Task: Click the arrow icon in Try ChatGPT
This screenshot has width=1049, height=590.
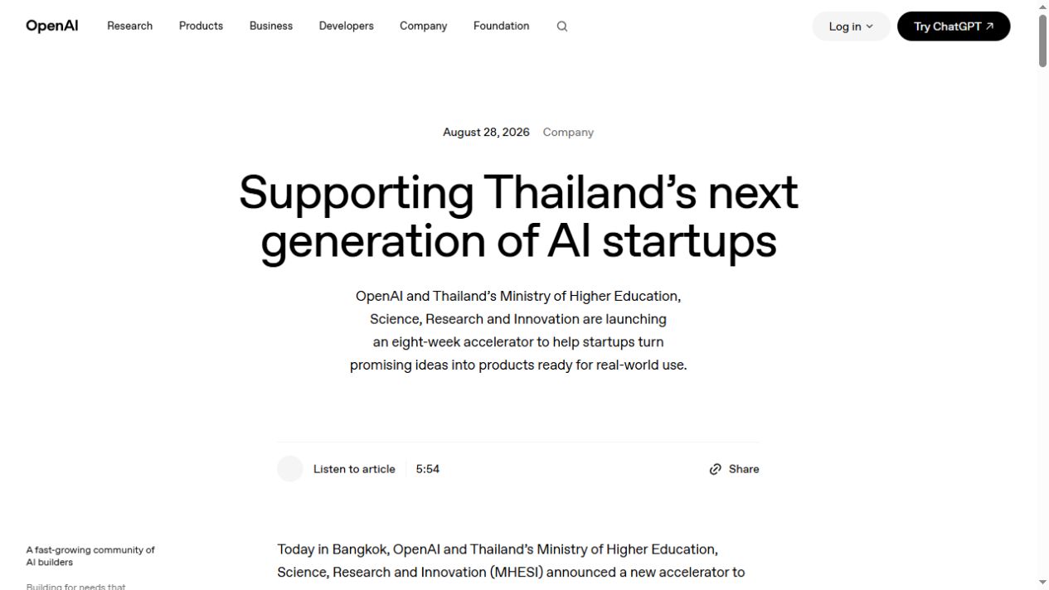Action: click(989, 27)
